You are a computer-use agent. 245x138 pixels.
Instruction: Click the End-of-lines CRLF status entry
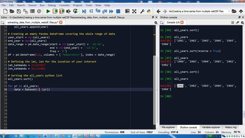(142, 132)
